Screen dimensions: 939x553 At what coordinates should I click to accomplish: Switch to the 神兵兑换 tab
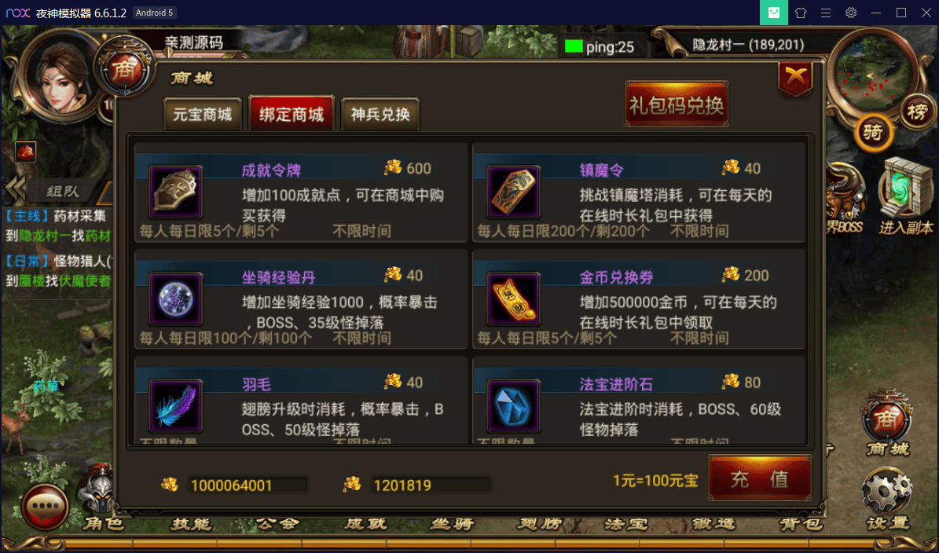380,114
